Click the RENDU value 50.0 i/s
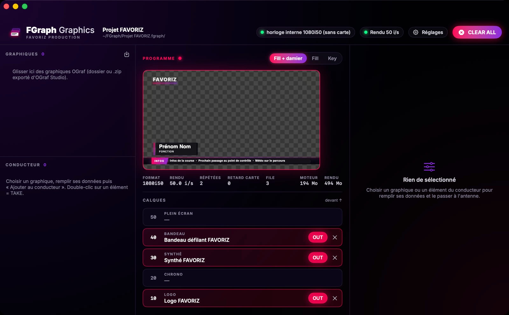The image size is (509, 315). point(181,183)
